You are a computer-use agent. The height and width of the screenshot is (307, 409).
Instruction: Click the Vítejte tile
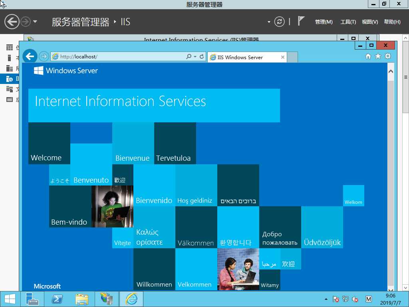(x=123, y=238)
